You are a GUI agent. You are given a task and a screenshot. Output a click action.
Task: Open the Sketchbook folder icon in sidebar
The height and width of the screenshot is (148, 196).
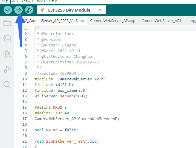pyautogui.click(x=7, y=23)
